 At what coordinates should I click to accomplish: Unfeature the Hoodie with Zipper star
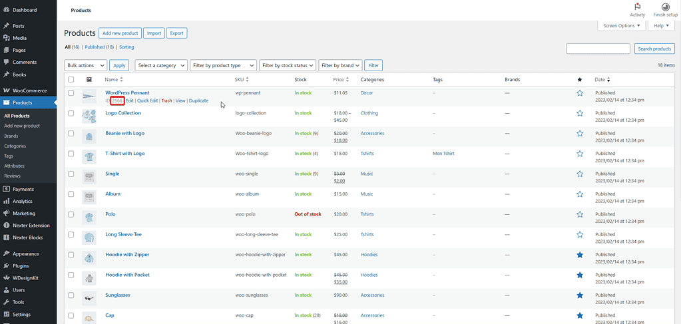pos(579,255)
